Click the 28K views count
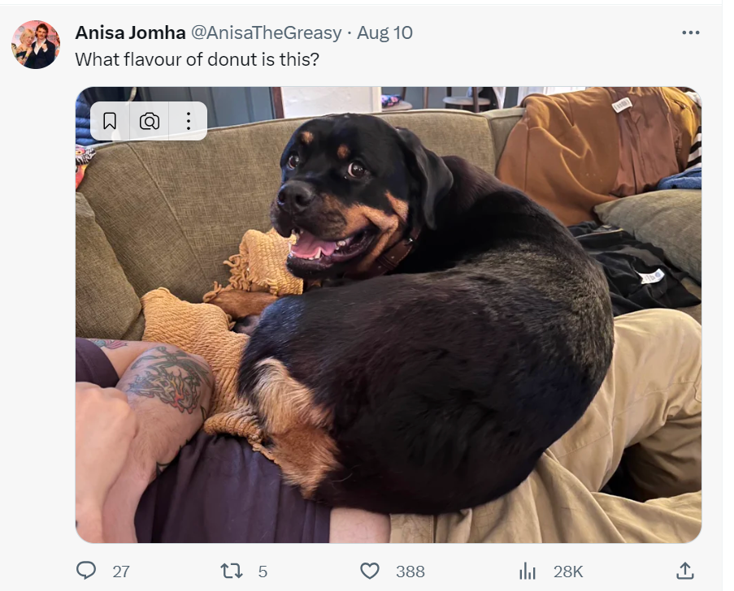 [x=568, y=572]
